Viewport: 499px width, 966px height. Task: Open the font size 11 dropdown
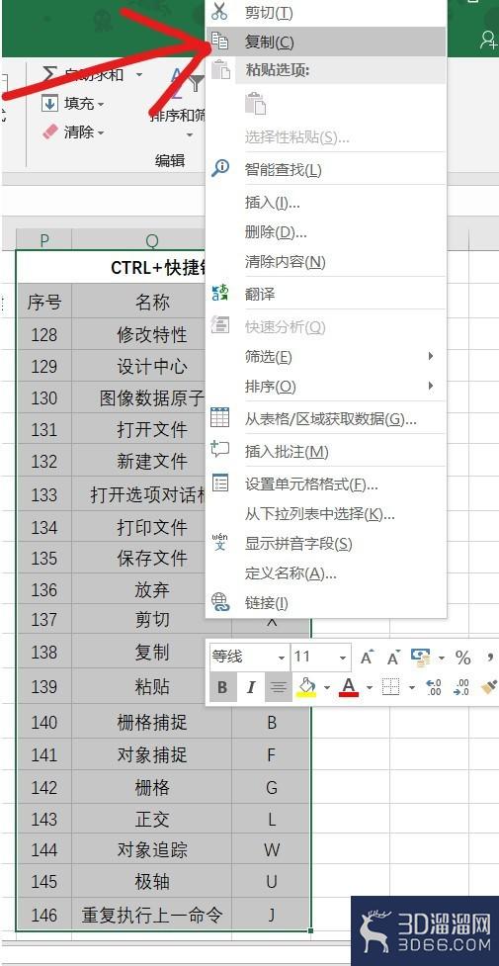point(343,658)
